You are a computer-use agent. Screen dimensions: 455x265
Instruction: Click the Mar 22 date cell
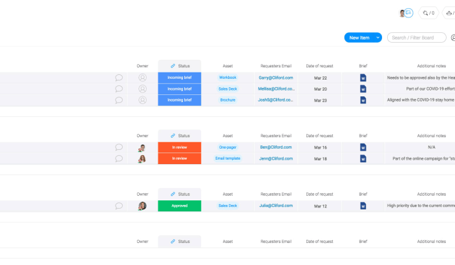tap(320, 78)
